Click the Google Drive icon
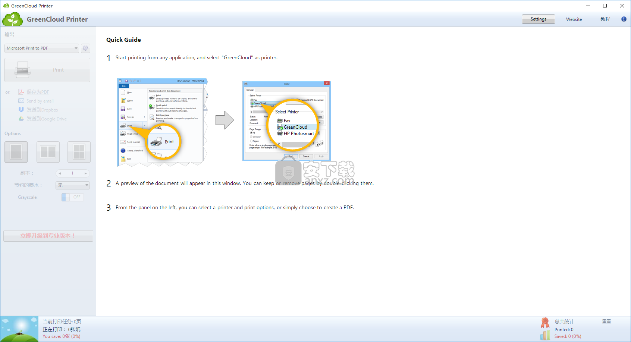 [21, 119]
